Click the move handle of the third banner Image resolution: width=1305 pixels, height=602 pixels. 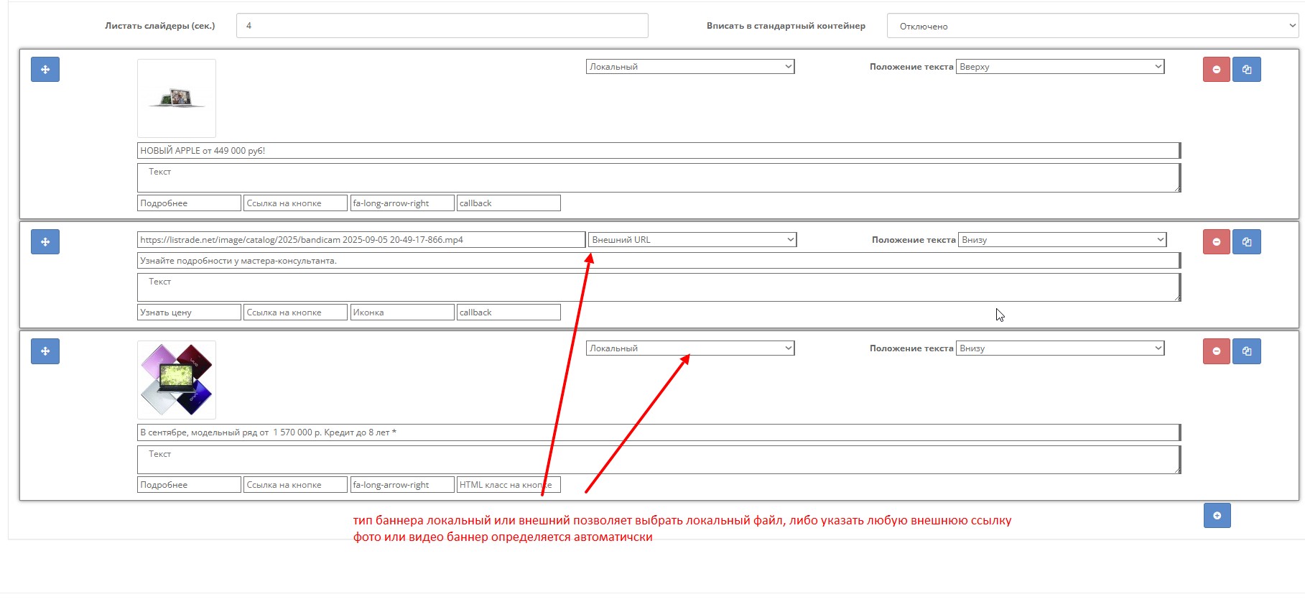click(45, 351)
